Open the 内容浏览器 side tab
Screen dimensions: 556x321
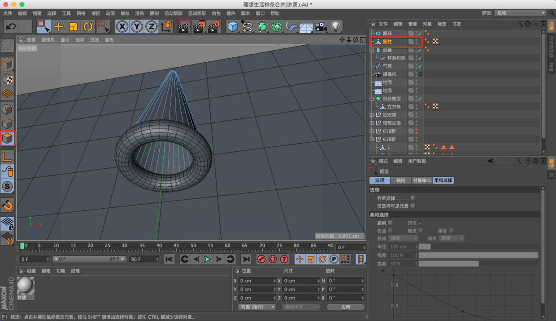pos(552,47)
